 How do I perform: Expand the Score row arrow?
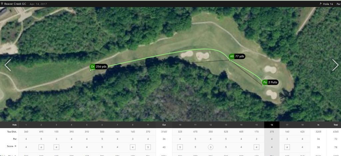[15, 146]
